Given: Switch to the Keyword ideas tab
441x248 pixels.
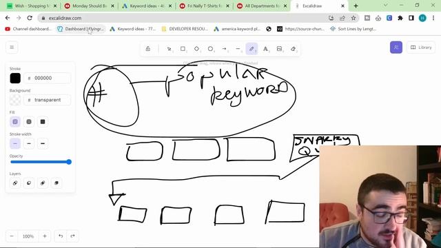Looking at the screenshot, I should click(x=147, y=6).
